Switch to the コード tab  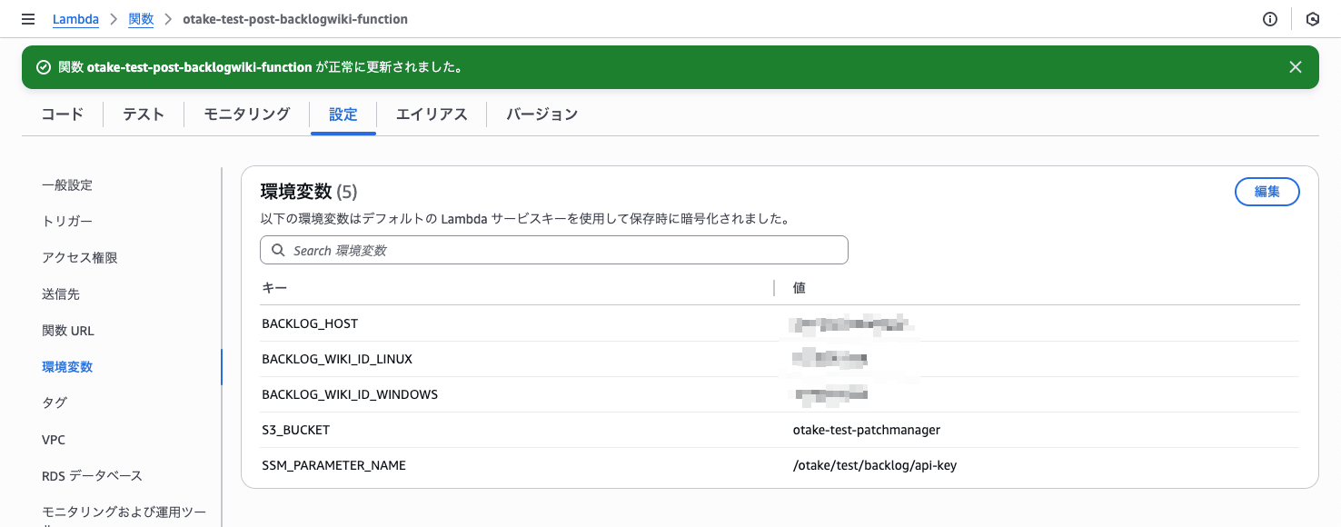coord(63,114)
